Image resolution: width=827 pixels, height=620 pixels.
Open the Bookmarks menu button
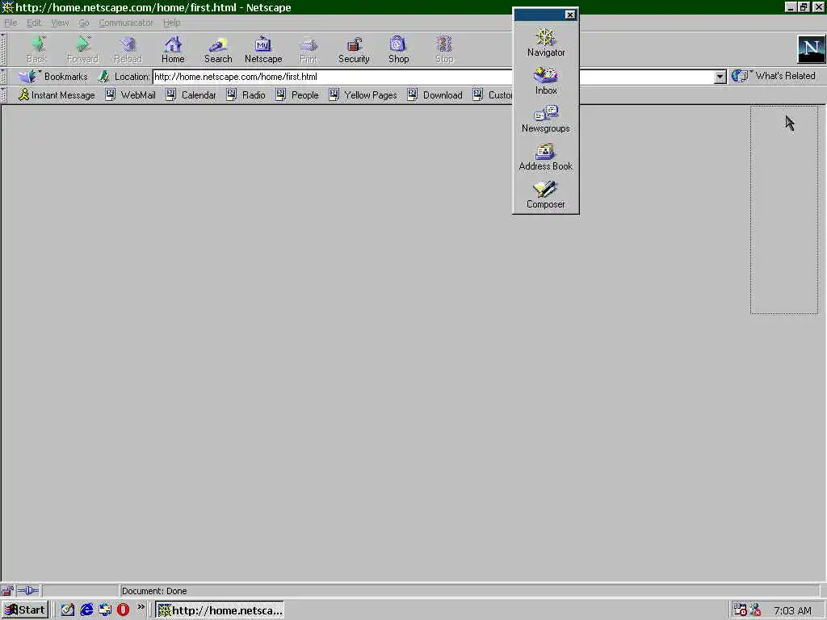pos(52,77)
